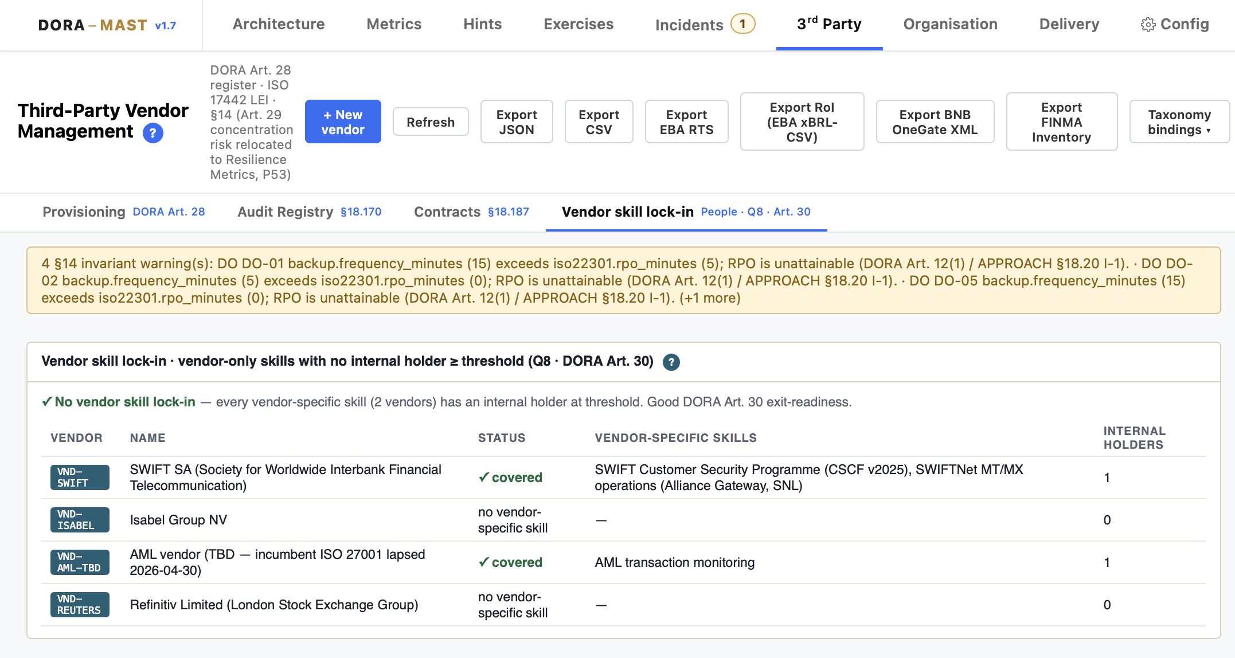The height and width of the screenshot is (658, 1235).
Task: Click Export CSV
Action: (599, 122)
